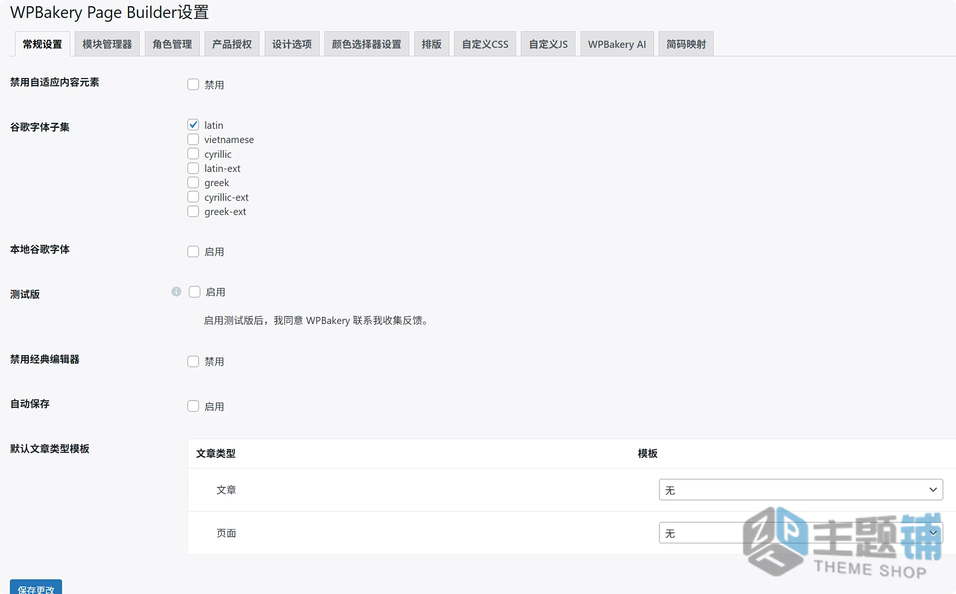
Task: Click the 文章类型 column header
Action: 215,453
